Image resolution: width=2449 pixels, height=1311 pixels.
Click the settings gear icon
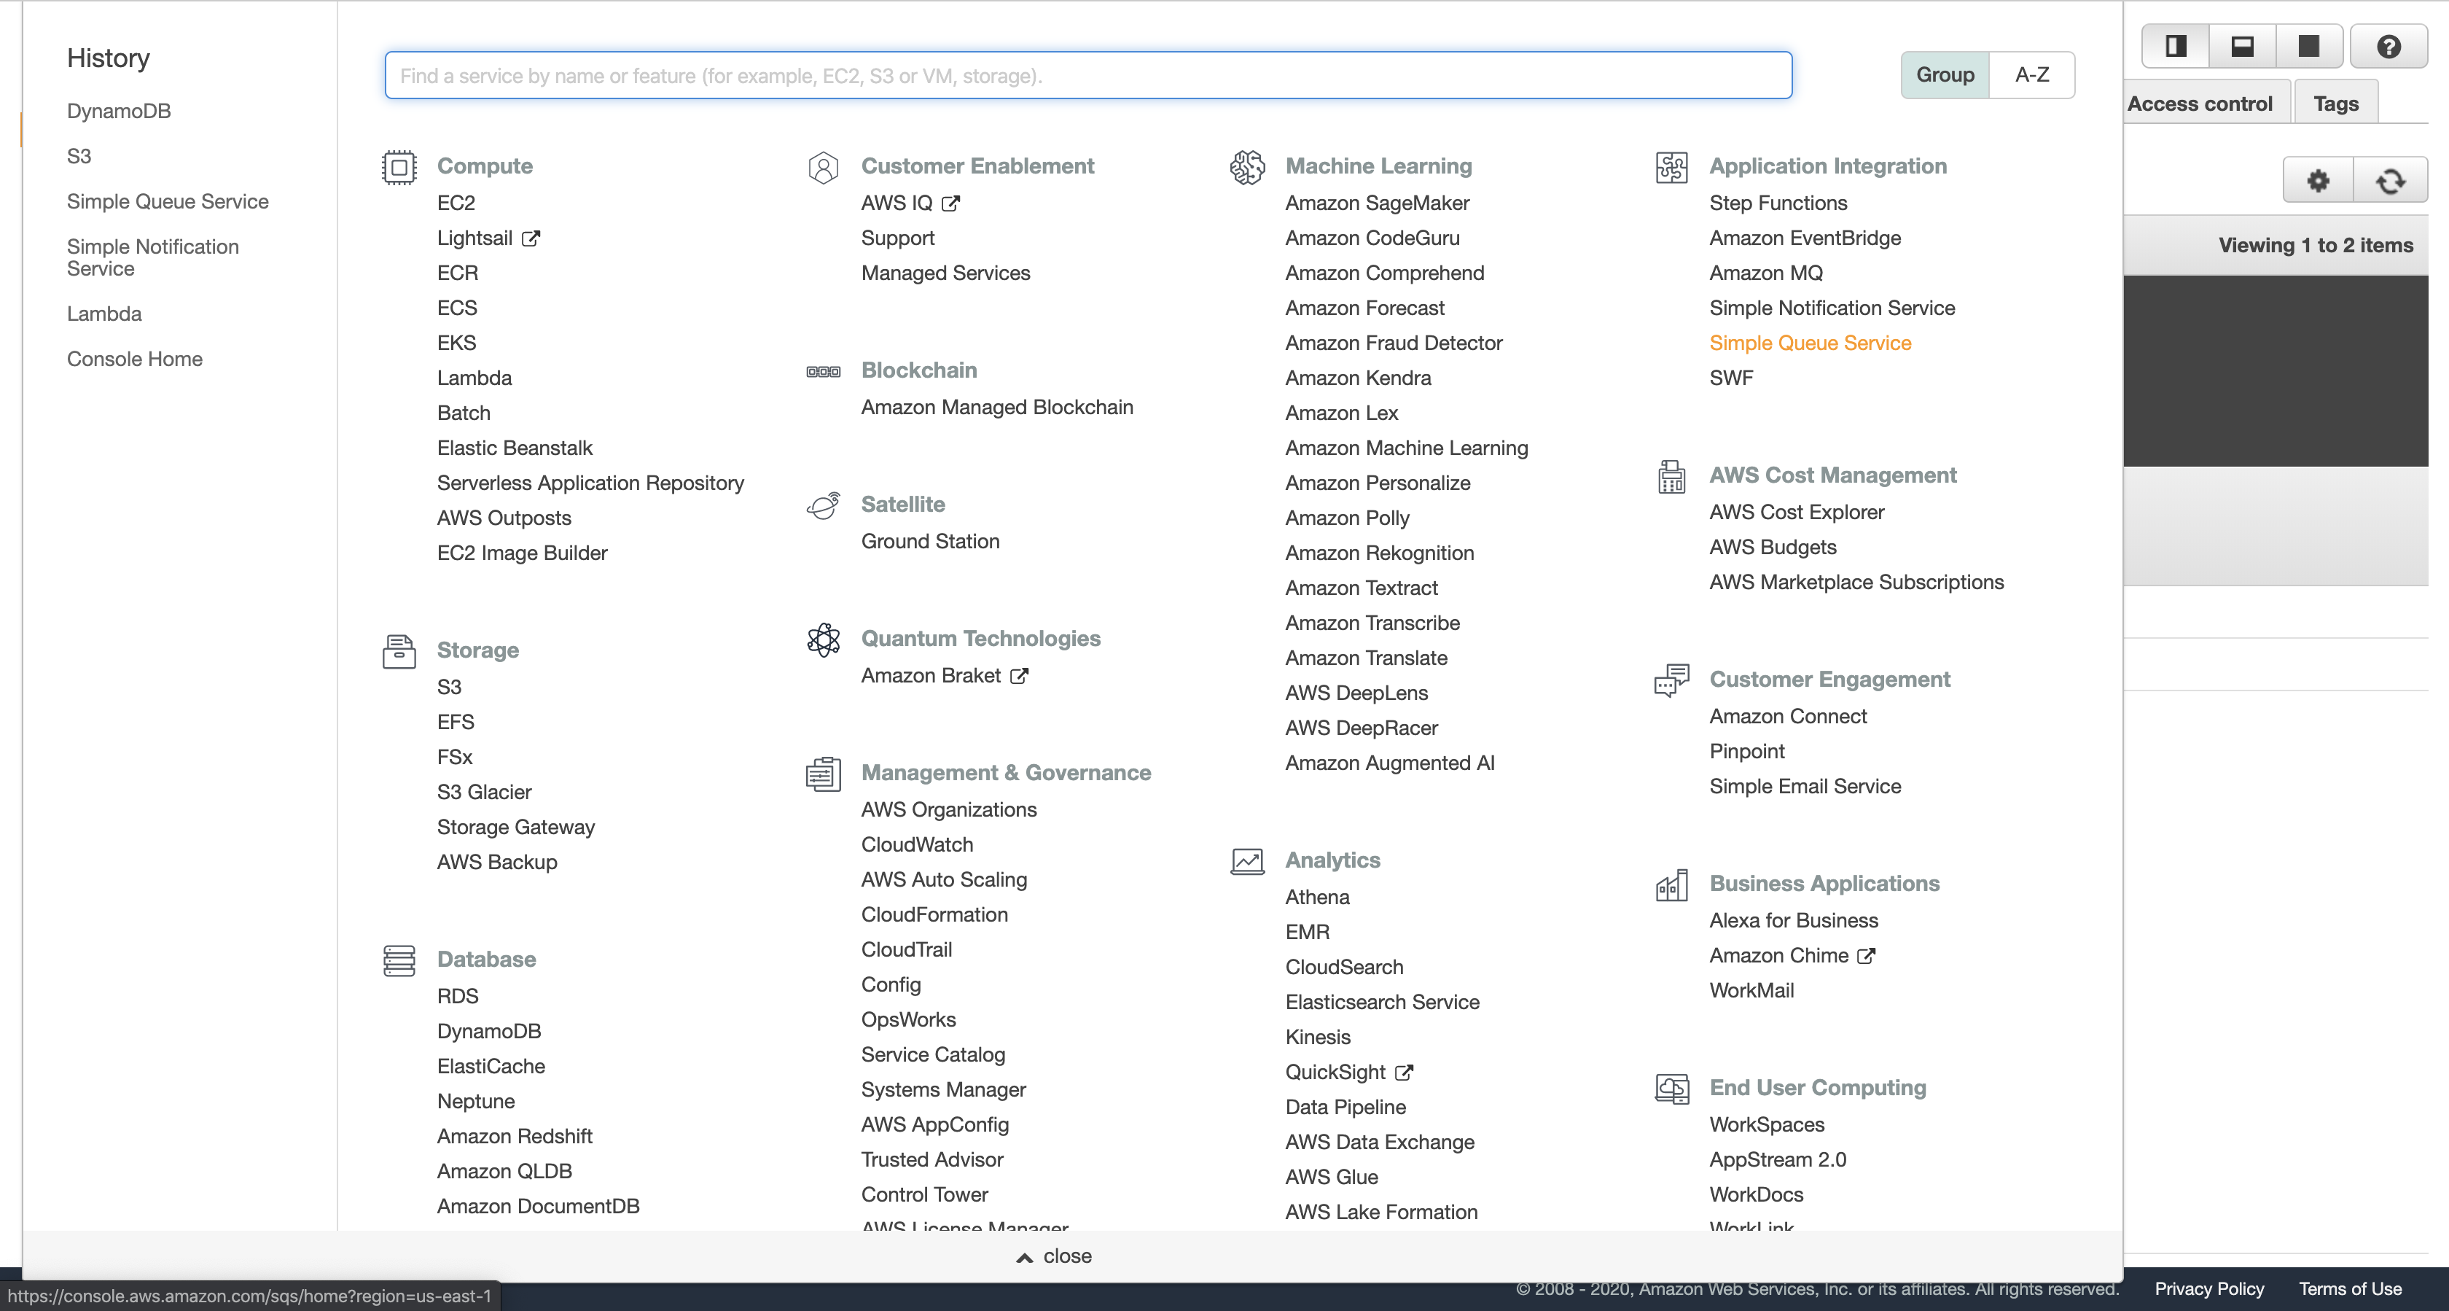click(2318, 180)
